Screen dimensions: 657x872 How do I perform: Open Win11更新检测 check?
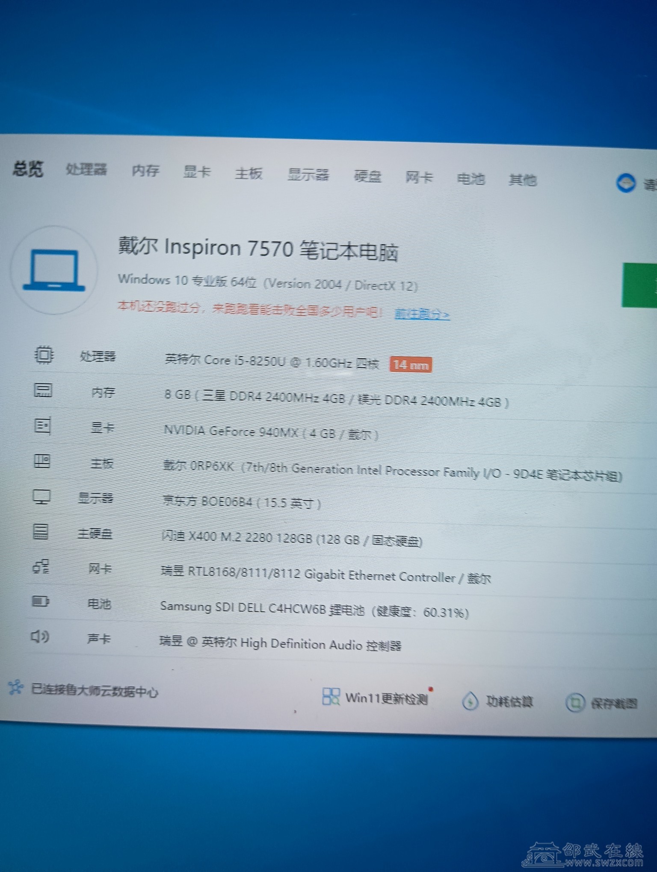(376, 698)
